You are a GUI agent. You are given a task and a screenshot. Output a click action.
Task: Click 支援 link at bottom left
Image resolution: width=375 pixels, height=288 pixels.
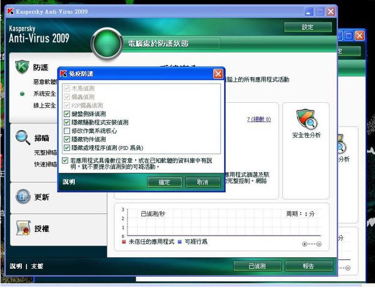pos(37,266)
